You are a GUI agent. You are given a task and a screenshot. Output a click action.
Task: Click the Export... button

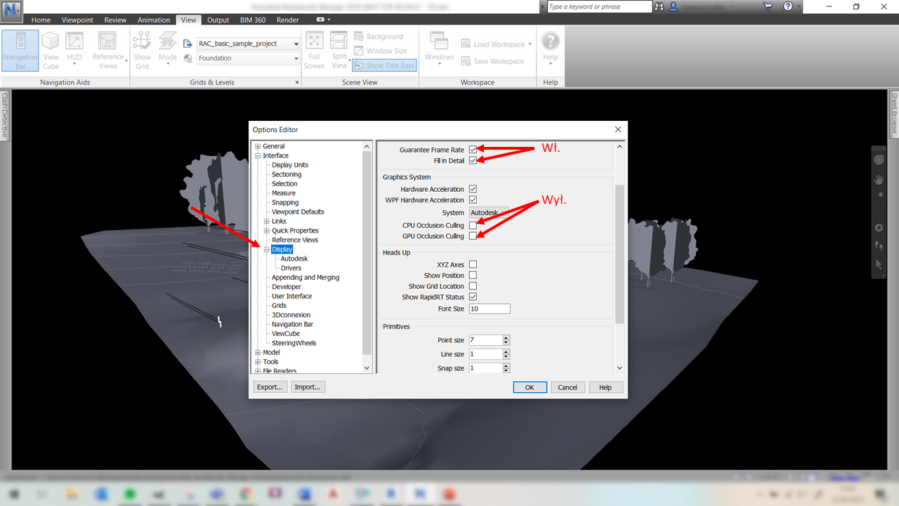(270, 387)
